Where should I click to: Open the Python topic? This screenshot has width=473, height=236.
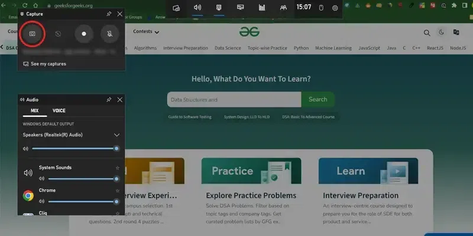[x=301, y=48]
